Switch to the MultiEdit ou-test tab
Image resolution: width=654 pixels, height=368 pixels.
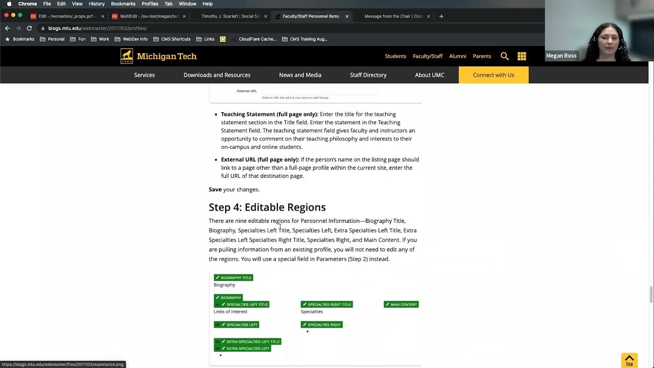point(148,16)
